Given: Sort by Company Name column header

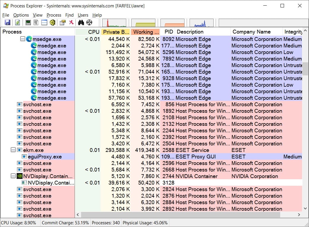Looking at the screenshot, I should (257, 32).
